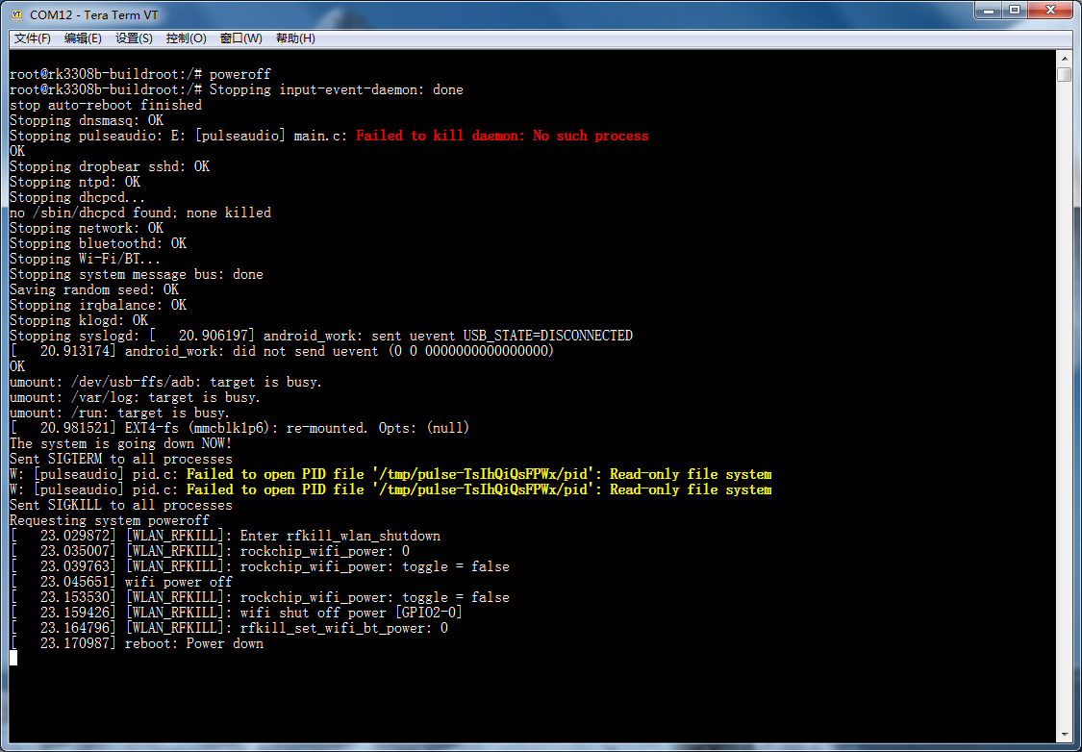1082x752 pixels.
Task: Maximize the Tera Term window
Action: click(1015, 11)
